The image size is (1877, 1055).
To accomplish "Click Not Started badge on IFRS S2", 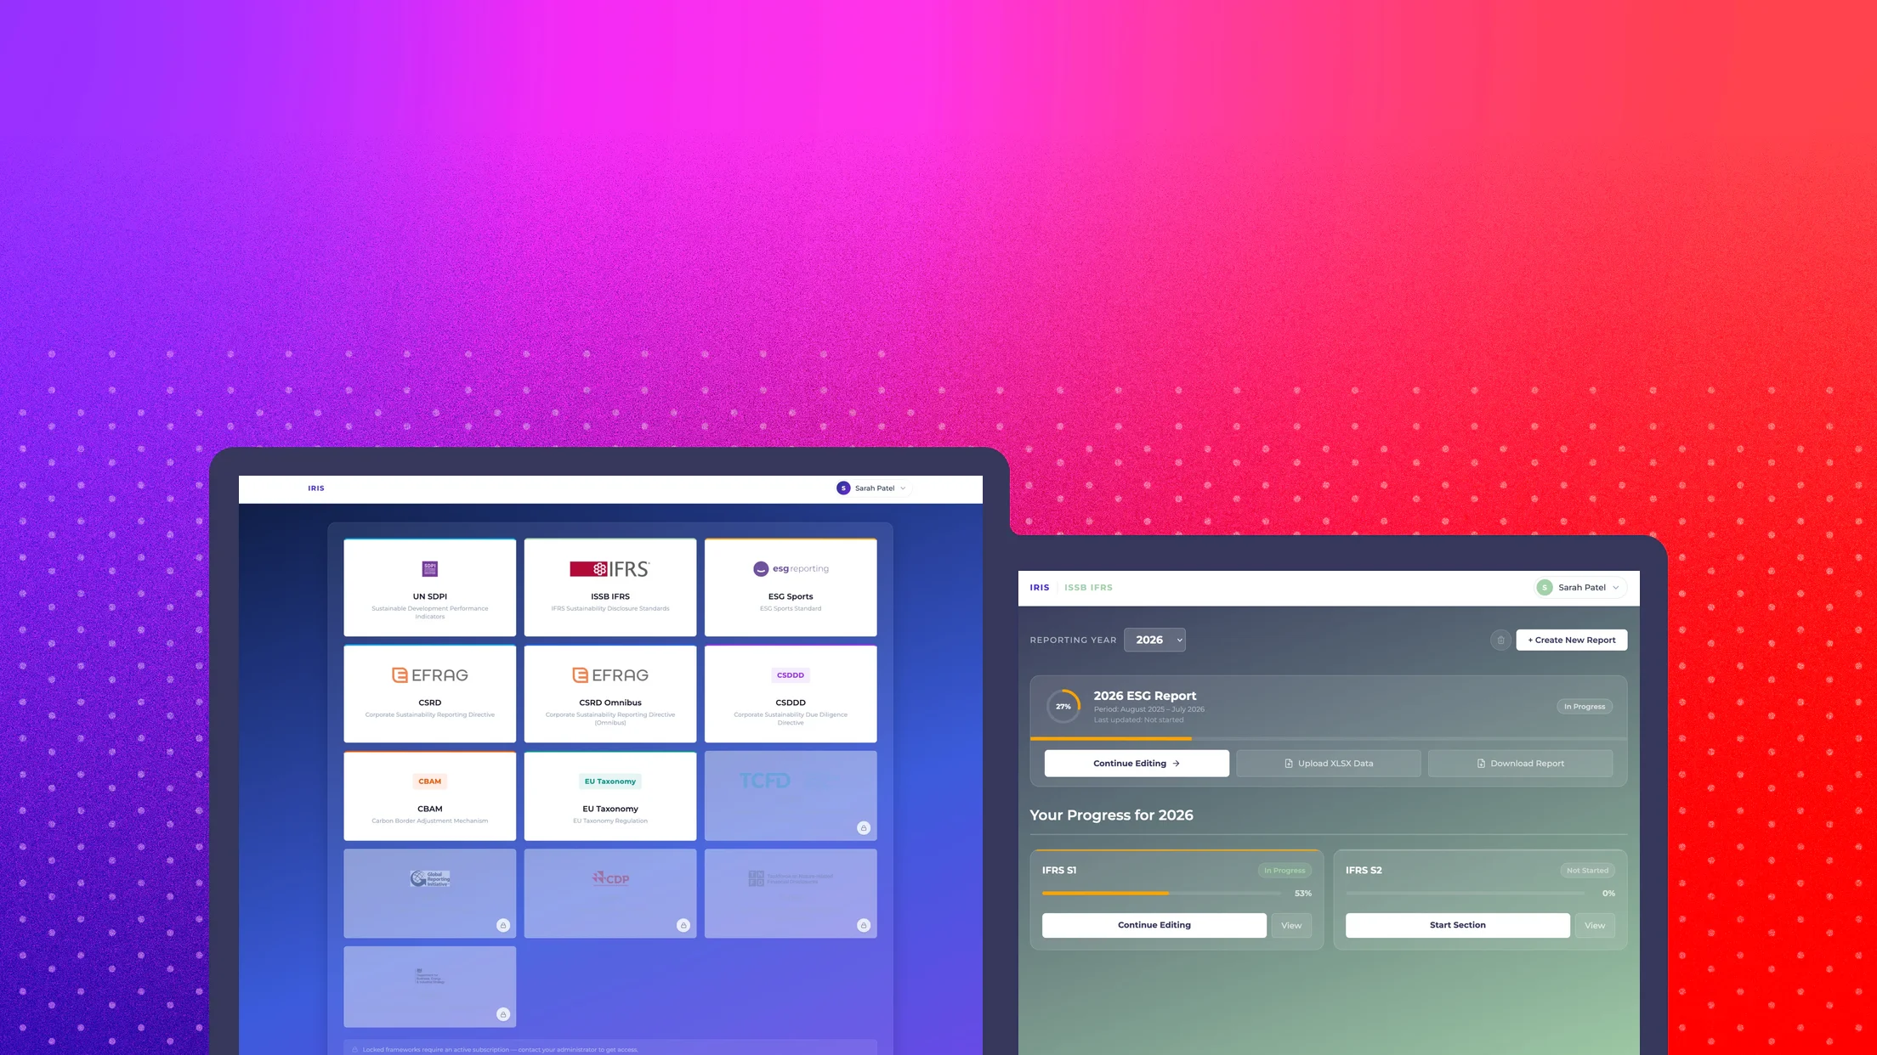I will click(x=1587, y=871).
